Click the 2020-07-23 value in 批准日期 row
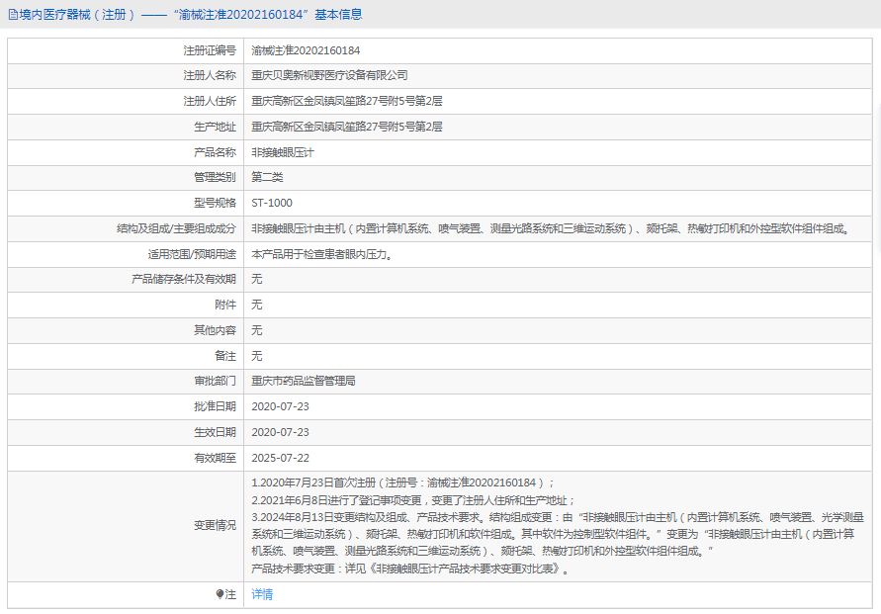This screenshot has width=881, height=614. coord(281,406)
